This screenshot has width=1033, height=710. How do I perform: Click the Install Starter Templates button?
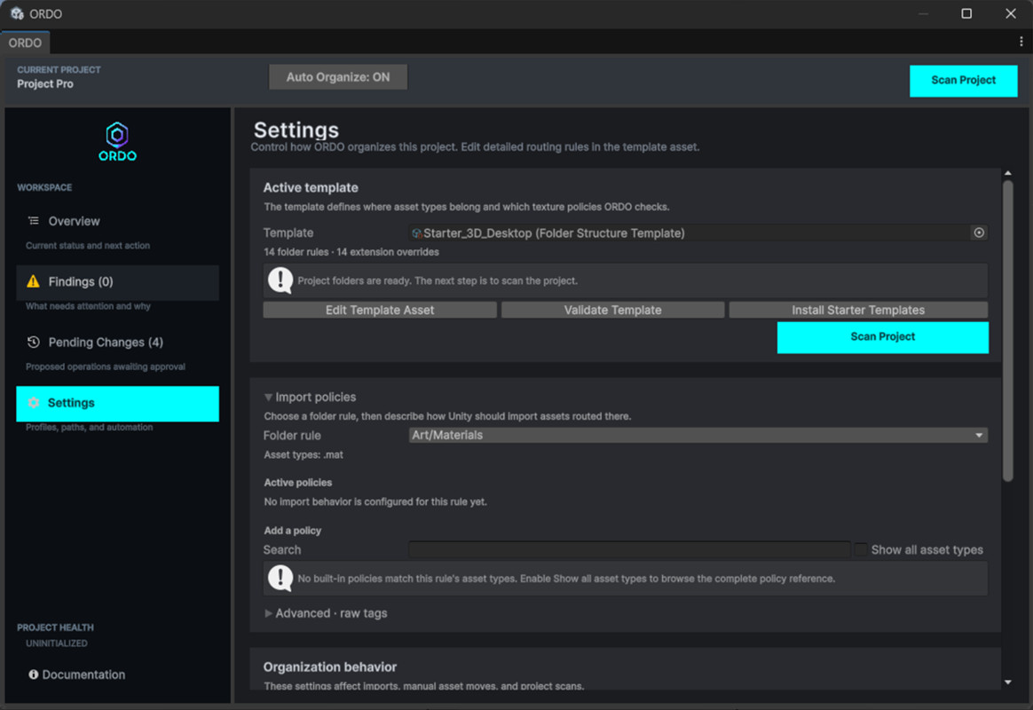click(858, 310)
